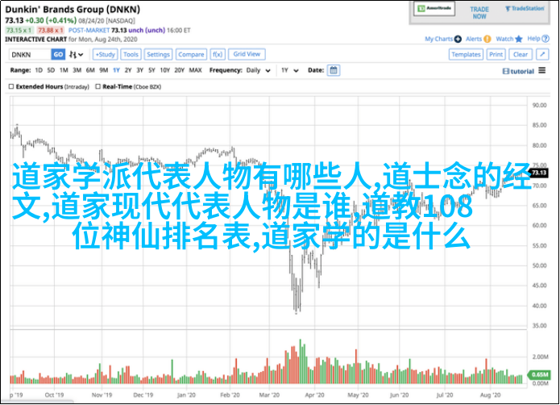Open the My Charts link
Image resolution: width=560 pixels, height=405 pixels.
438,39
